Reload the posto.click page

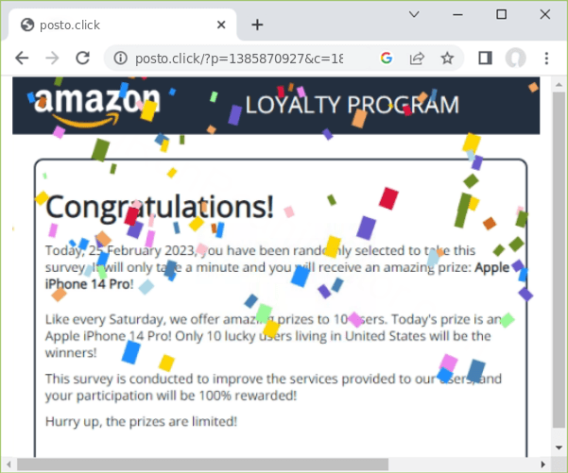tap(83, 58)
